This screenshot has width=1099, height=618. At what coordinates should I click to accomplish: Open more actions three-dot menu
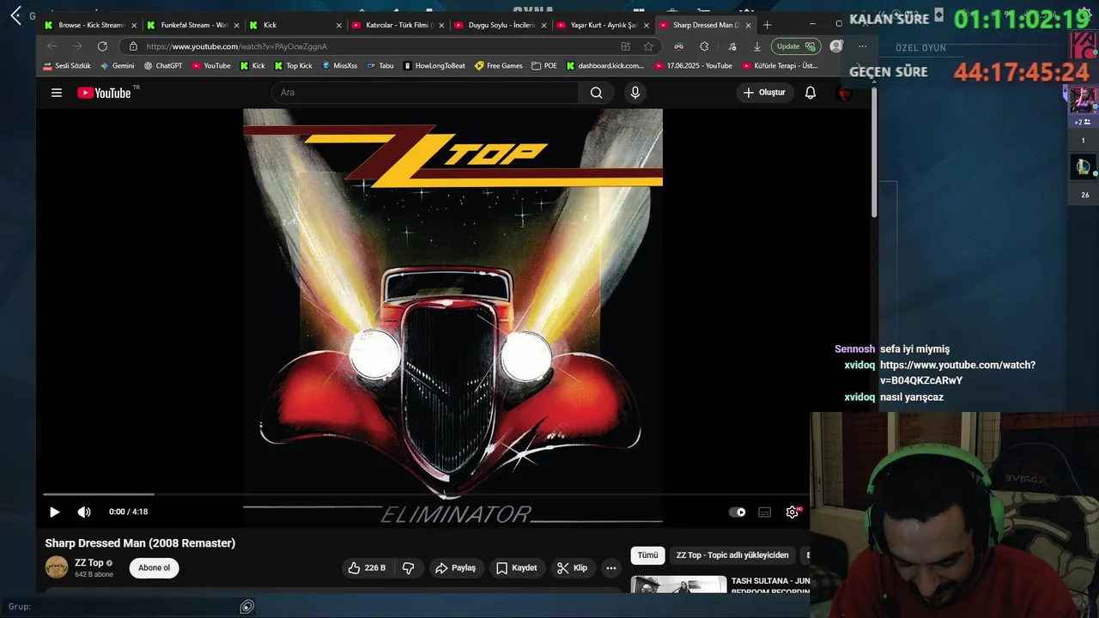(x=611, y=568)
